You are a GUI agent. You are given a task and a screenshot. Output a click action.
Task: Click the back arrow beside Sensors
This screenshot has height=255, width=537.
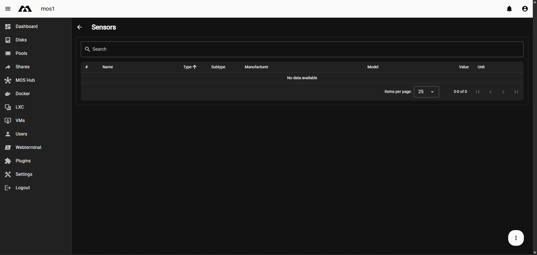[79, 27]
